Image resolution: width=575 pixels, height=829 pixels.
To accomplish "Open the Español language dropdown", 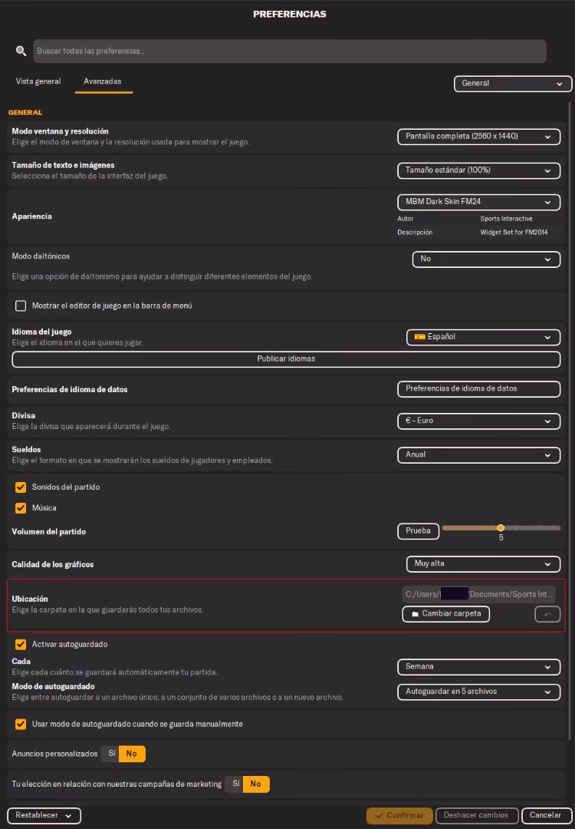I will tap(483, 337).
